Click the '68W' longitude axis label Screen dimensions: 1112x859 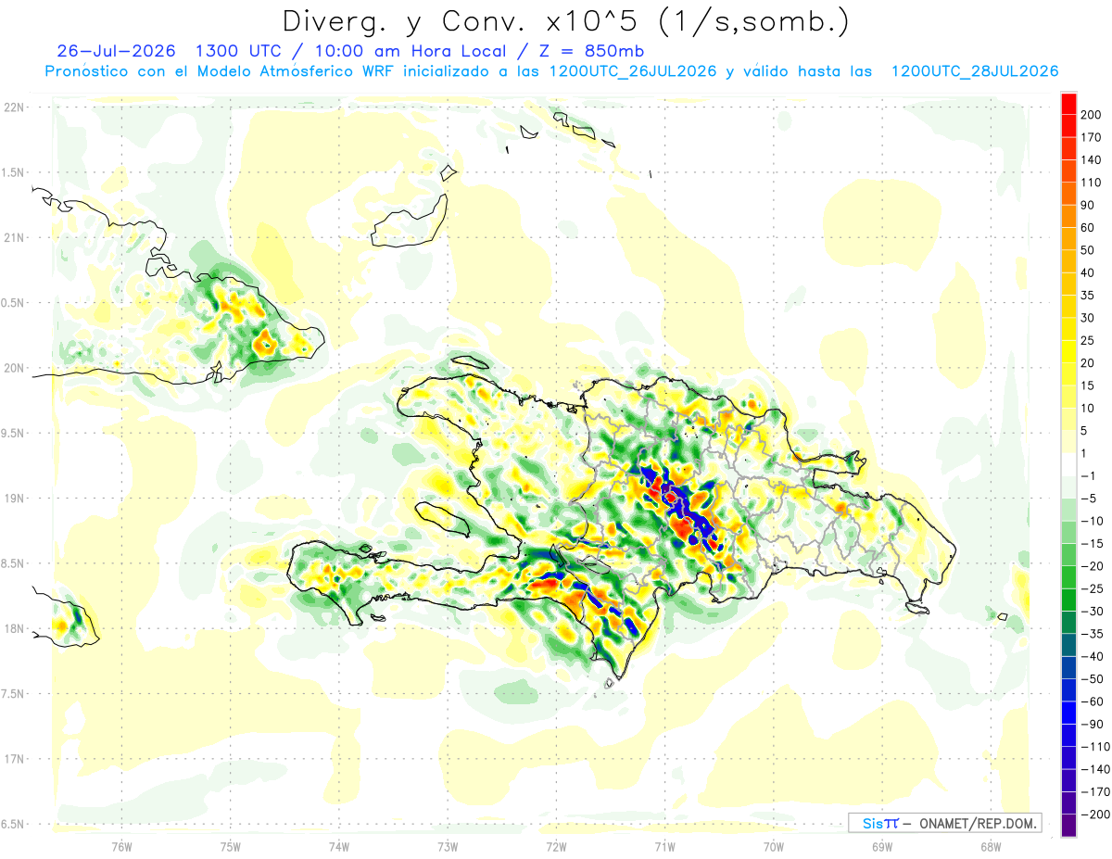pos(990,846)
